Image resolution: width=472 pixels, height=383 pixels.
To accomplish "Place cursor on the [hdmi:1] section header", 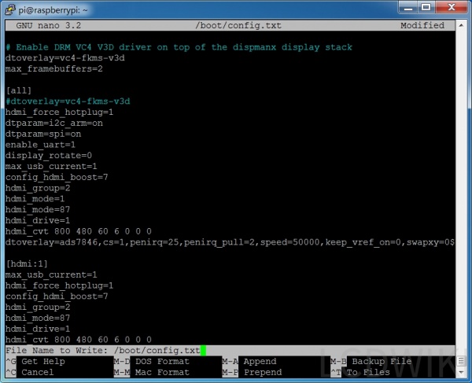I will [28, 263].
